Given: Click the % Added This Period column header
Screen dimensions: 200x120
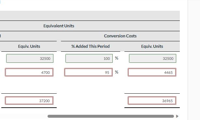Looking at the screenshot, I should click(91, 46).
